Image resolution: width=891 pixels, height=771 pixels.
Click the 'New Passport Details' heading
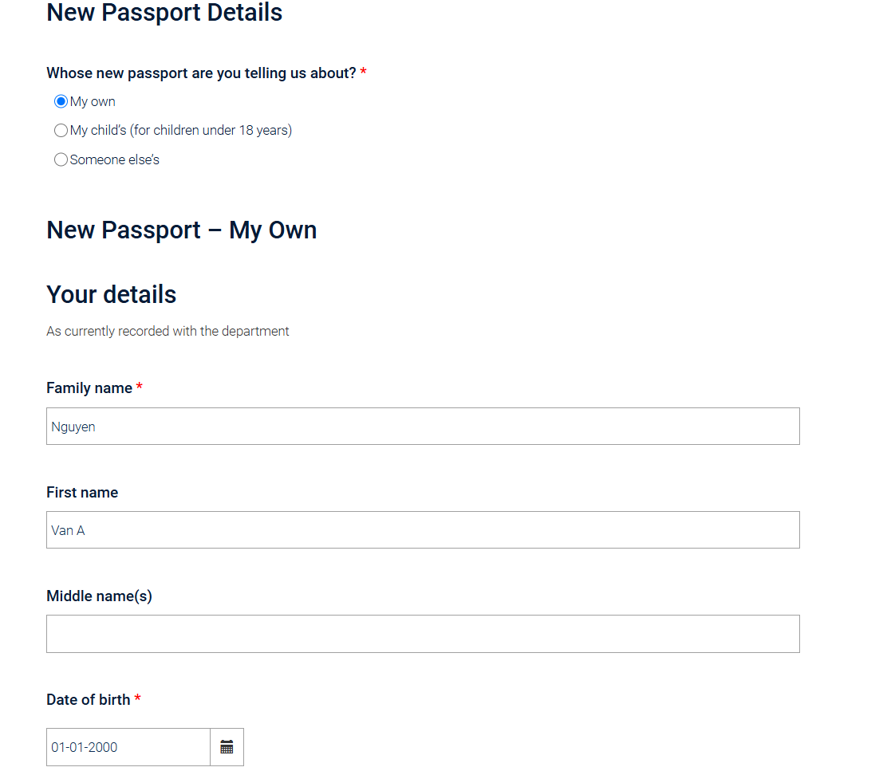[164, 13]
